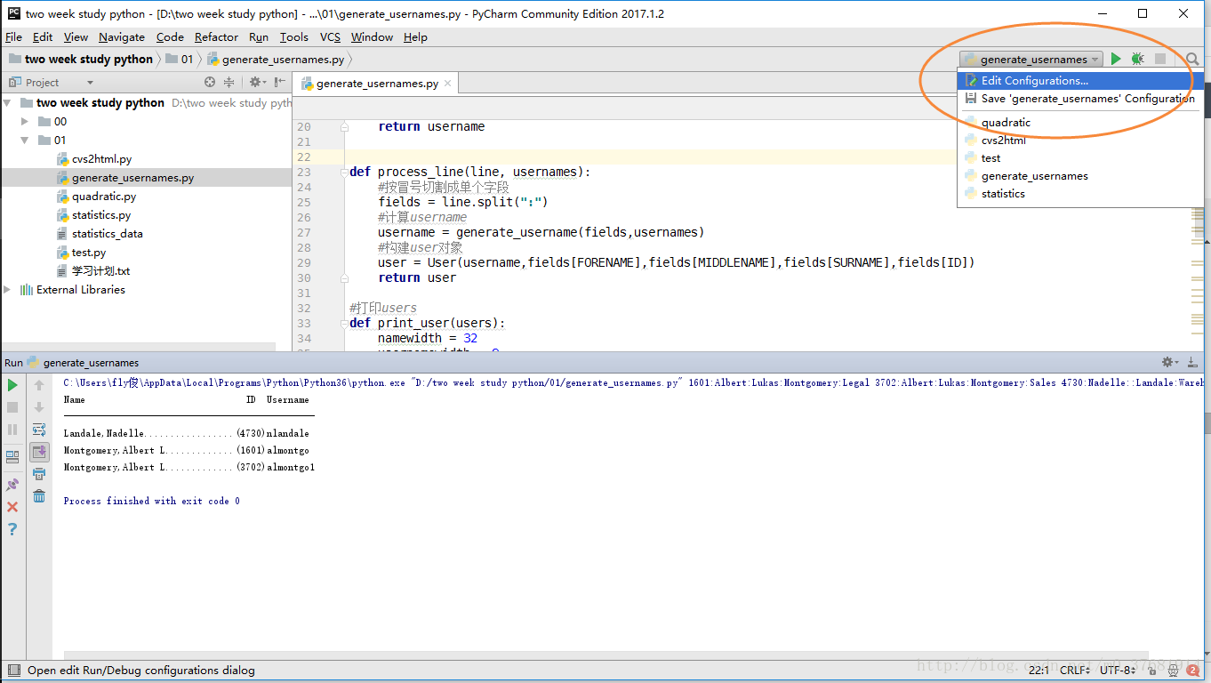Select test.py in Project tree
Image resolution: width=1211 pixels, height=683 pixels.
pos(81,252)
